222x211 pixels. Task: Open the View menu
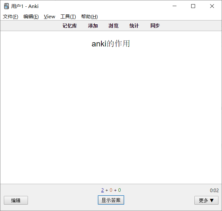pos(49,17)
